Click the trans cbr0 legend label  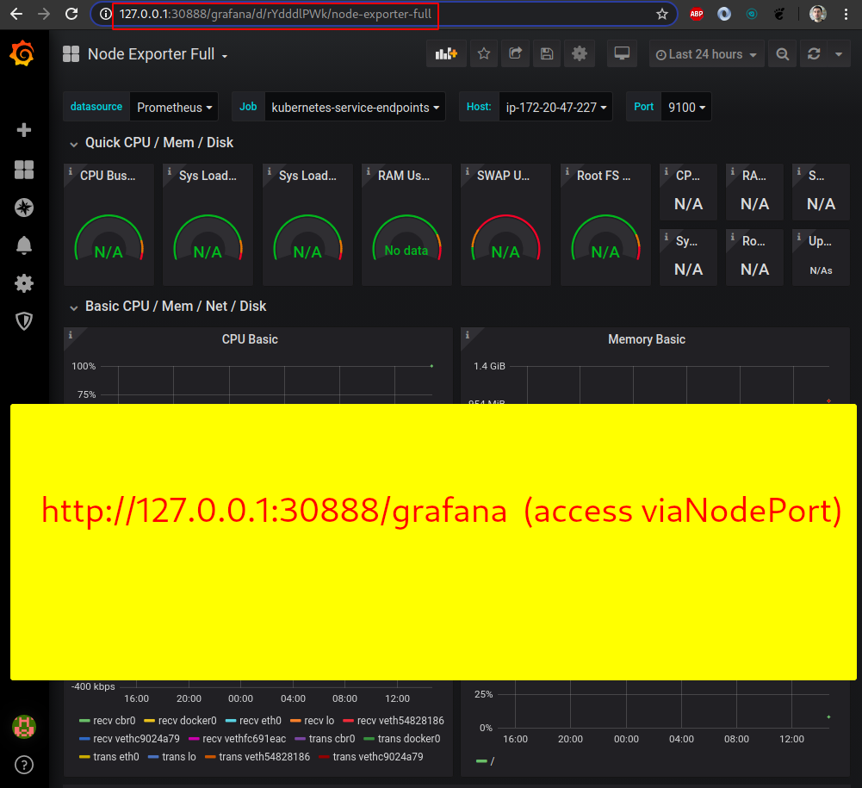[x=332, y=739]
